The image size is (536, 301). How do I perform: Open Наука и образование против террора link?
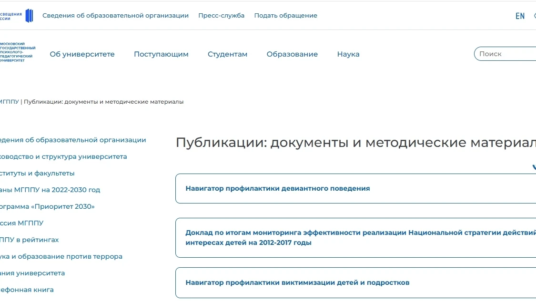tap(61, 256)
